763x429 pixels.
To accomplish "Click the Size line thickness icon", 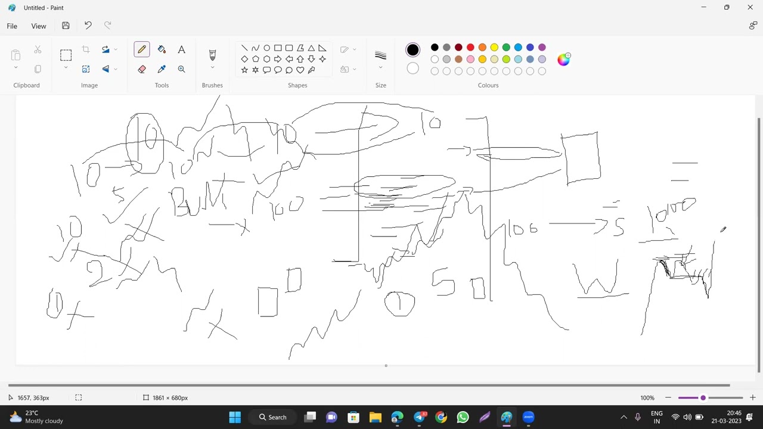I will 380,55.
